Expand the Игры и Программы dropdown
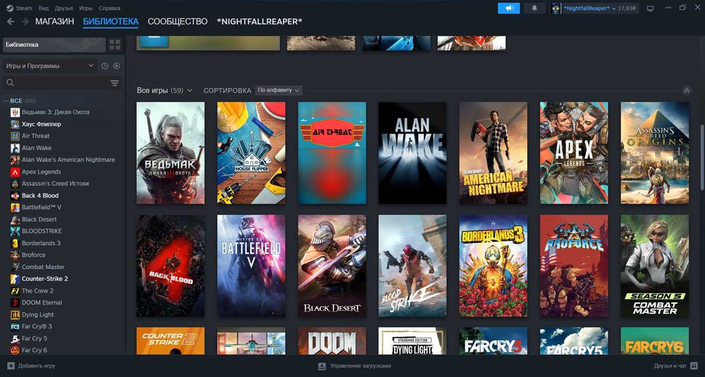This screenshot has width=705, height=377. coord(50,66)
